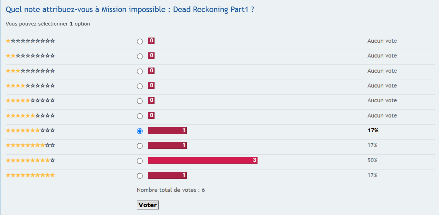
Task: Select the eight-star rating radio button
Action: pyautogui.click(x=140, y=146)
